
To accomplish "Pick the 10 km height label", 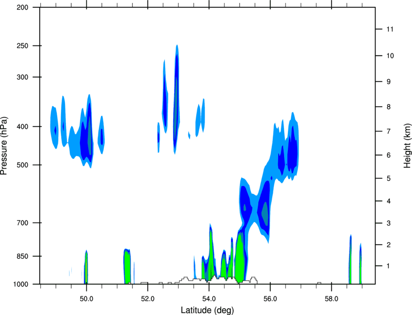I will [390, 56].
